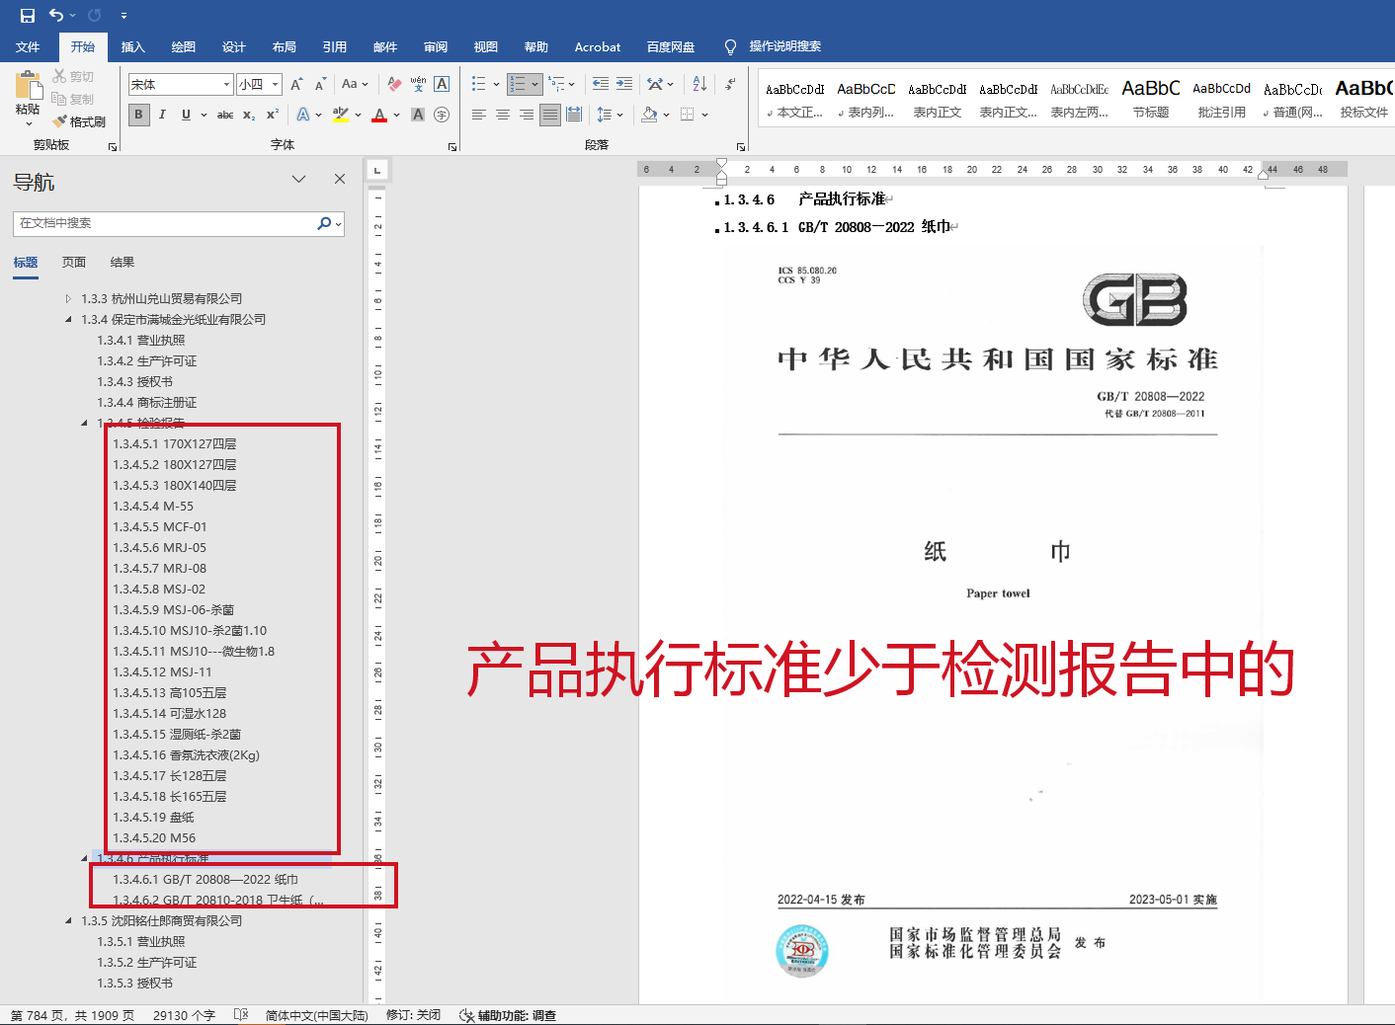The width and height of the screenshot is (1395, 1025).
Task: Jump to heading 1.3.4.6.1 GB/T 20808—2022 纸巾
Action: click(x=205, y=879)
